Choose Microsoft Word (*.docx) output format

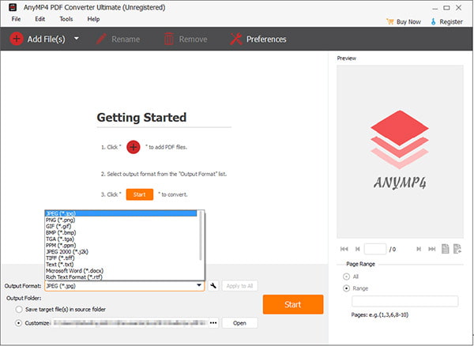[121, 270]
